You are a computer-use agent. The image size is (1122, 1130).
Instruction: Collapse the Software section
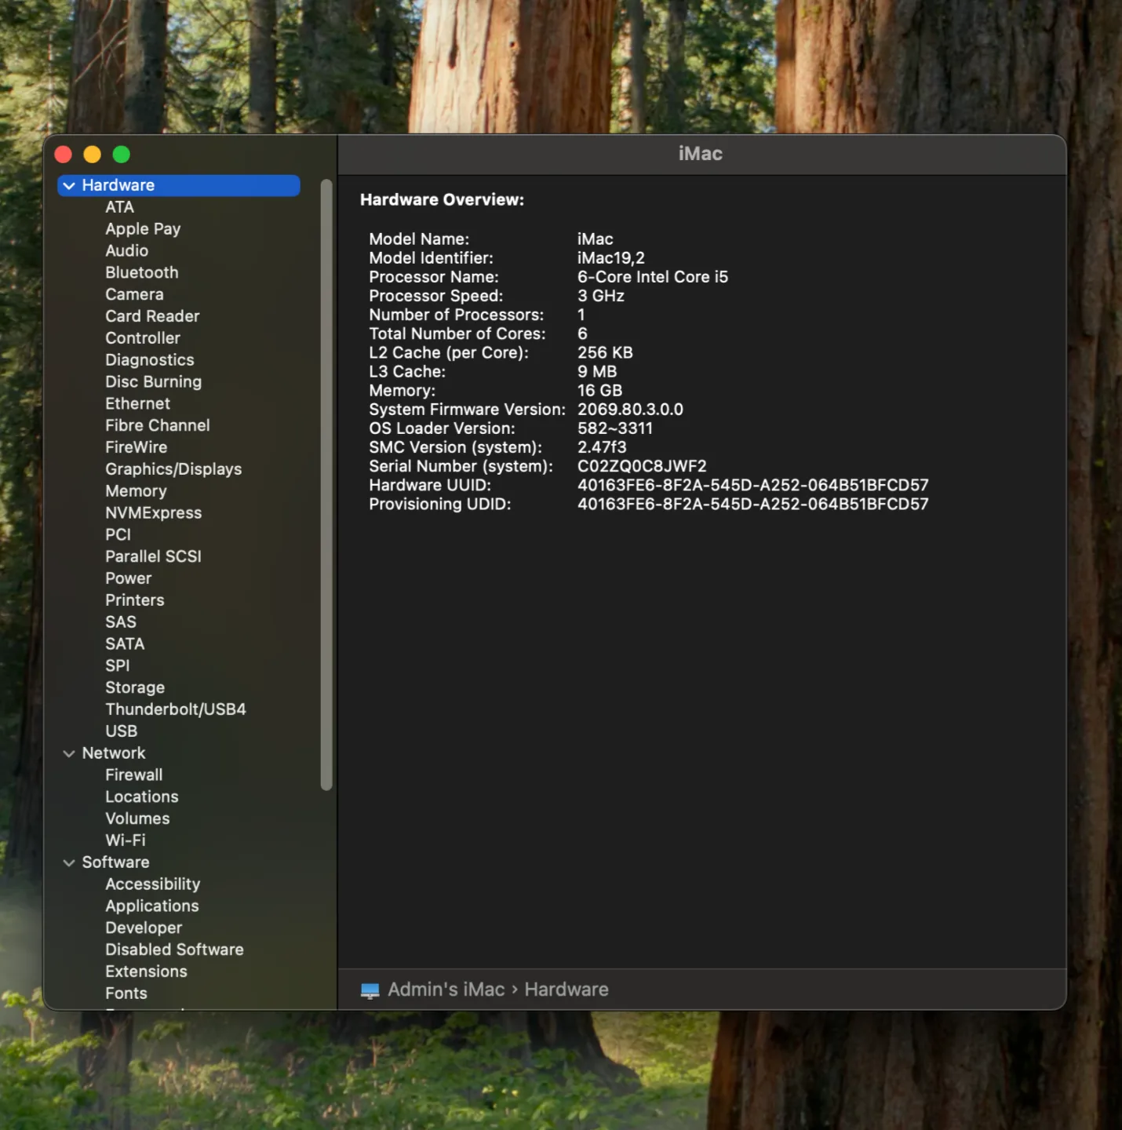tap(70, 862)
